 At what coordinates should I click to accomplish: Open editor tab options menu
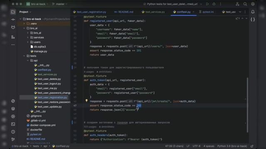[x=245, y=12]
